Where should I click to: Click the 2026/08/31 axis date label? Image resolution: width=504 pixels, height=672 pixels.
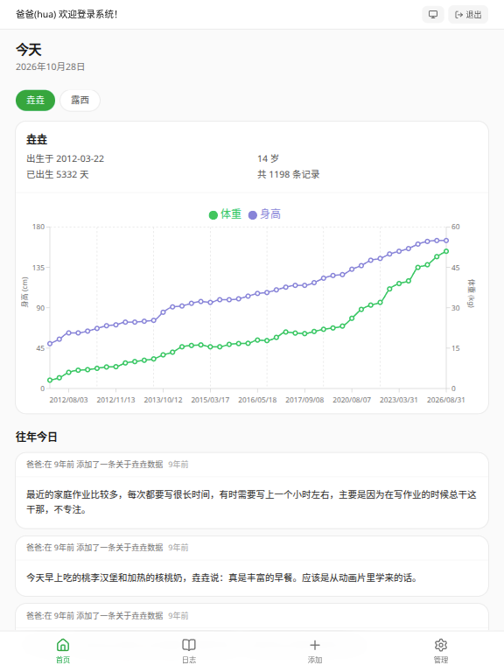coord(445,400)
